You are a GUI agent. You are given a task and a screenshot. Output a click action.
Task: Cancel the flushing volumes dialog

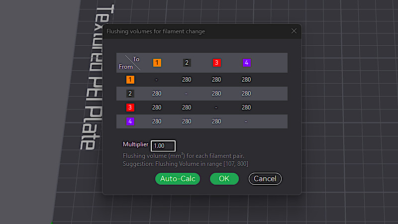click(265, 179)
